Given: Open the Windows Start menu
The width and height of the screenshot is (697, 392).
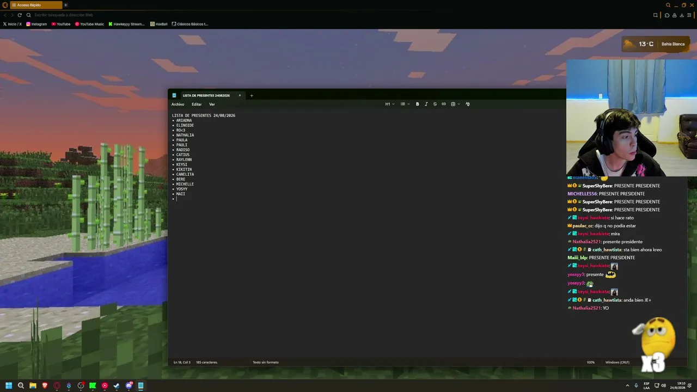Looking at the screenshot, I should pyautogui.click(x=9, y=385).
